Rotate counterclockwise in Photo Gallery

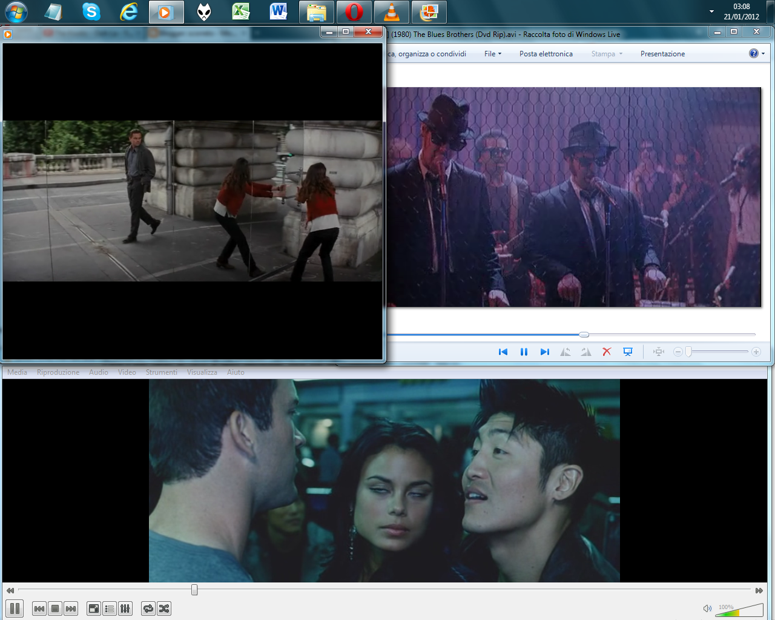coord(566,352)
